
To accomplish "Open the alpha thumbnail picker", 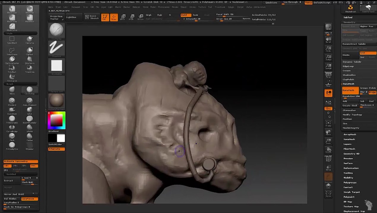I will click(56, 66).
